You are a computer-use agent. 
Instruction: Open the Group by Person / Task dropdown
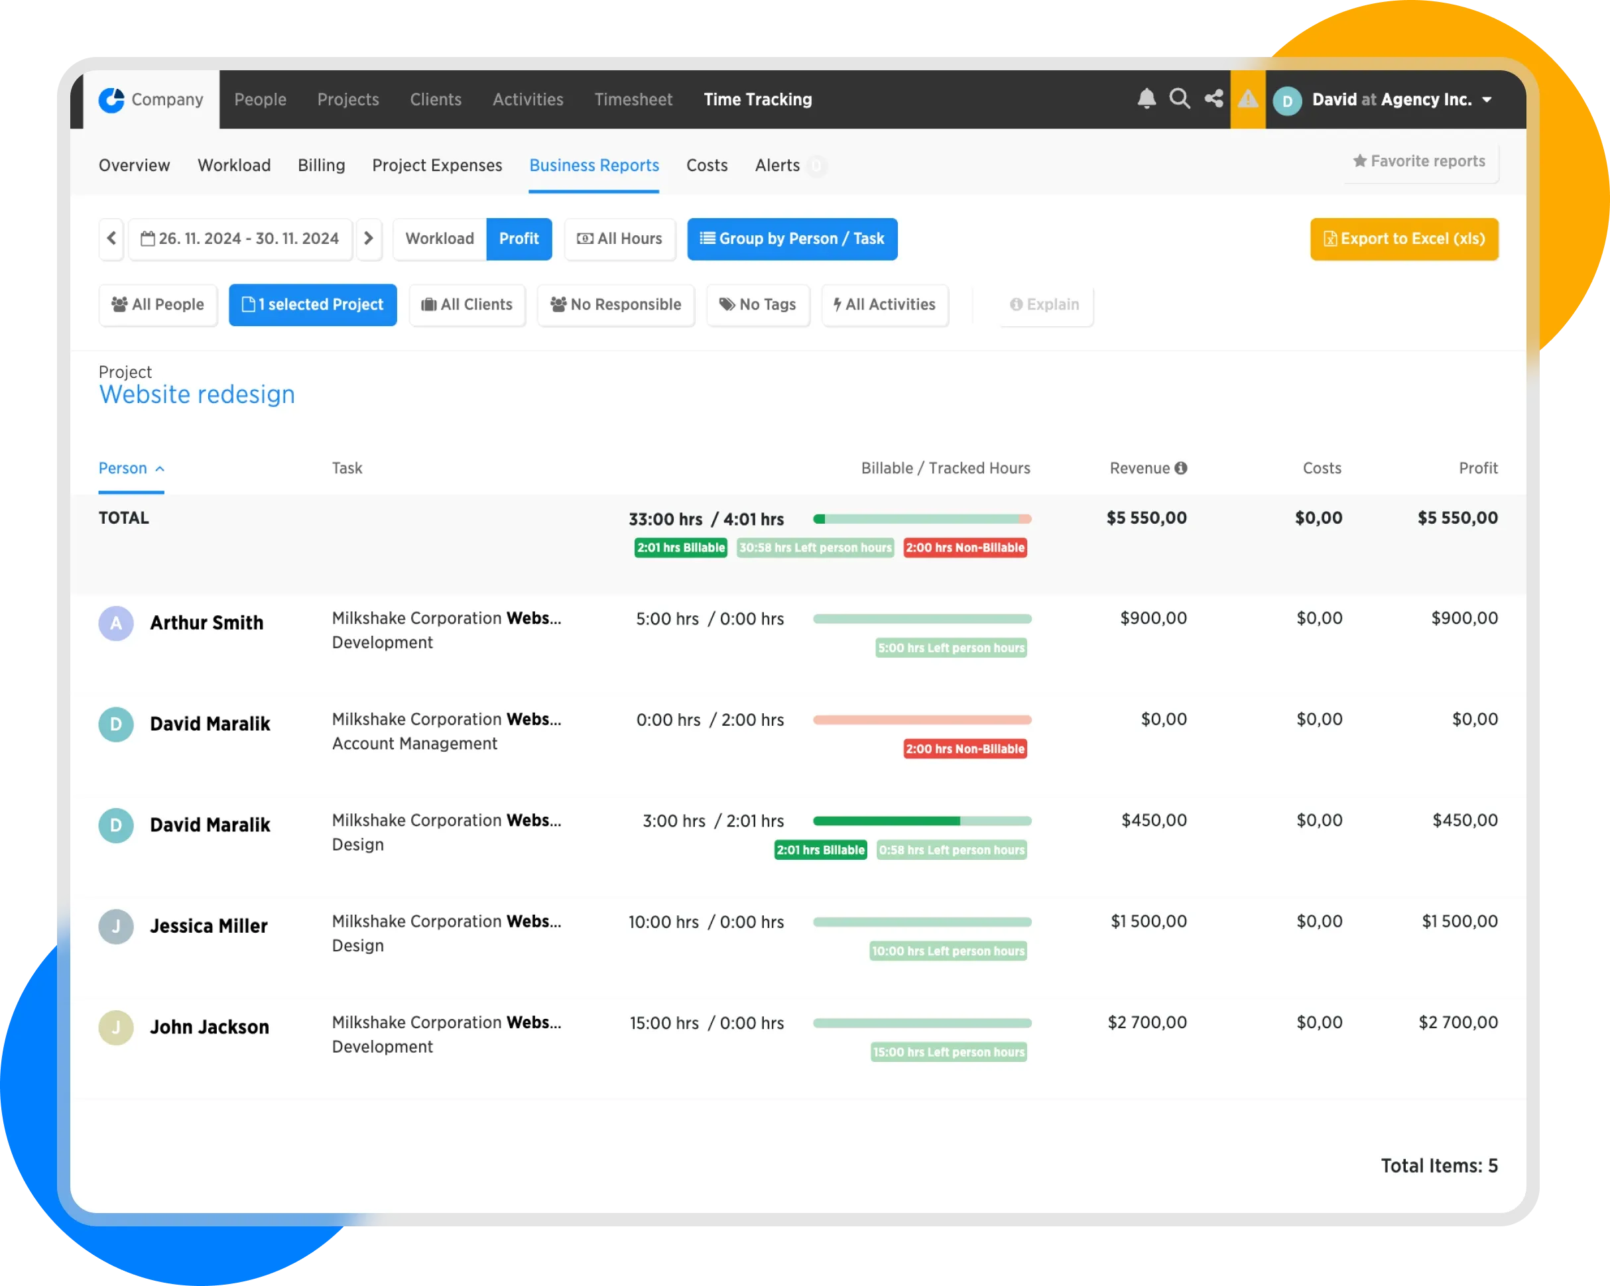792,239
